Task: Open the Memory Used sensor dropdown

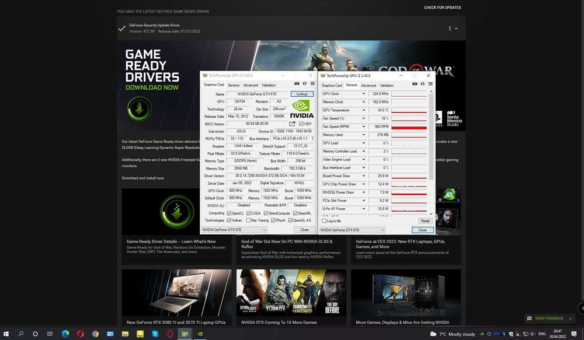Action: [x=363, y=135]
